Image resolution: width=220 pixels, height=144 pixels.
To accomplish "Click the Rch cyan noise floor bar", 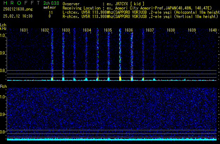I will (x=112, y=139).
